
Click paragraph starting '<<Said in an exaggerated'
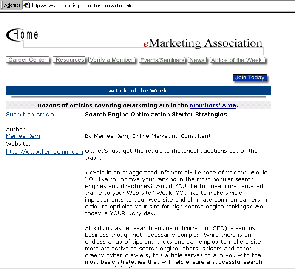(176, 193)
